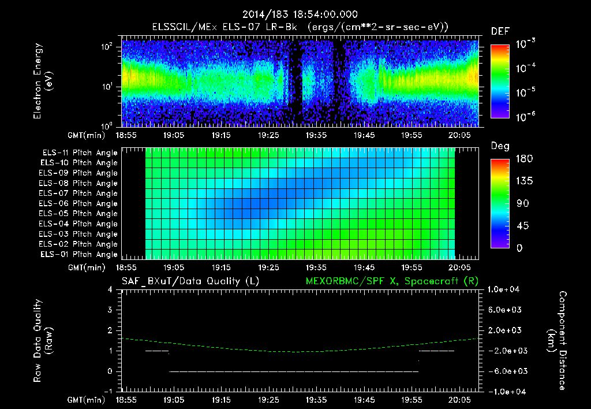The width and height of the screenshot is (591, 409).
Task: Click '4' on the Raw Data Quality axis
Action: [x=110, y=290]
